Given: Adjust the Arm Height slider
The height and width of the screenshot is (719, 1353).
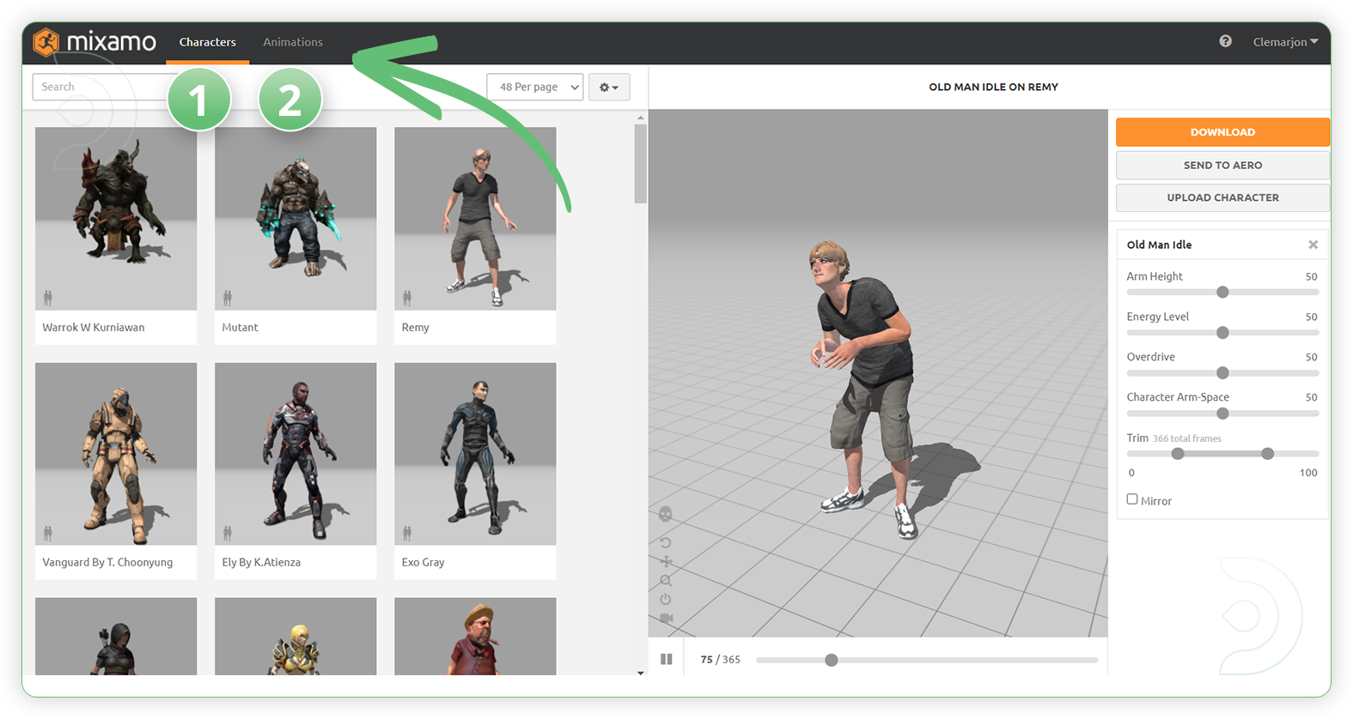Looking at the screenshot, I should click(x=1222, y=292).
